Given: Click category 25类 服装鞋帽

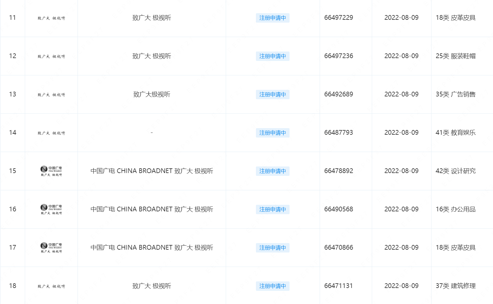Looking at the screenshot, I should pos(456,56).
